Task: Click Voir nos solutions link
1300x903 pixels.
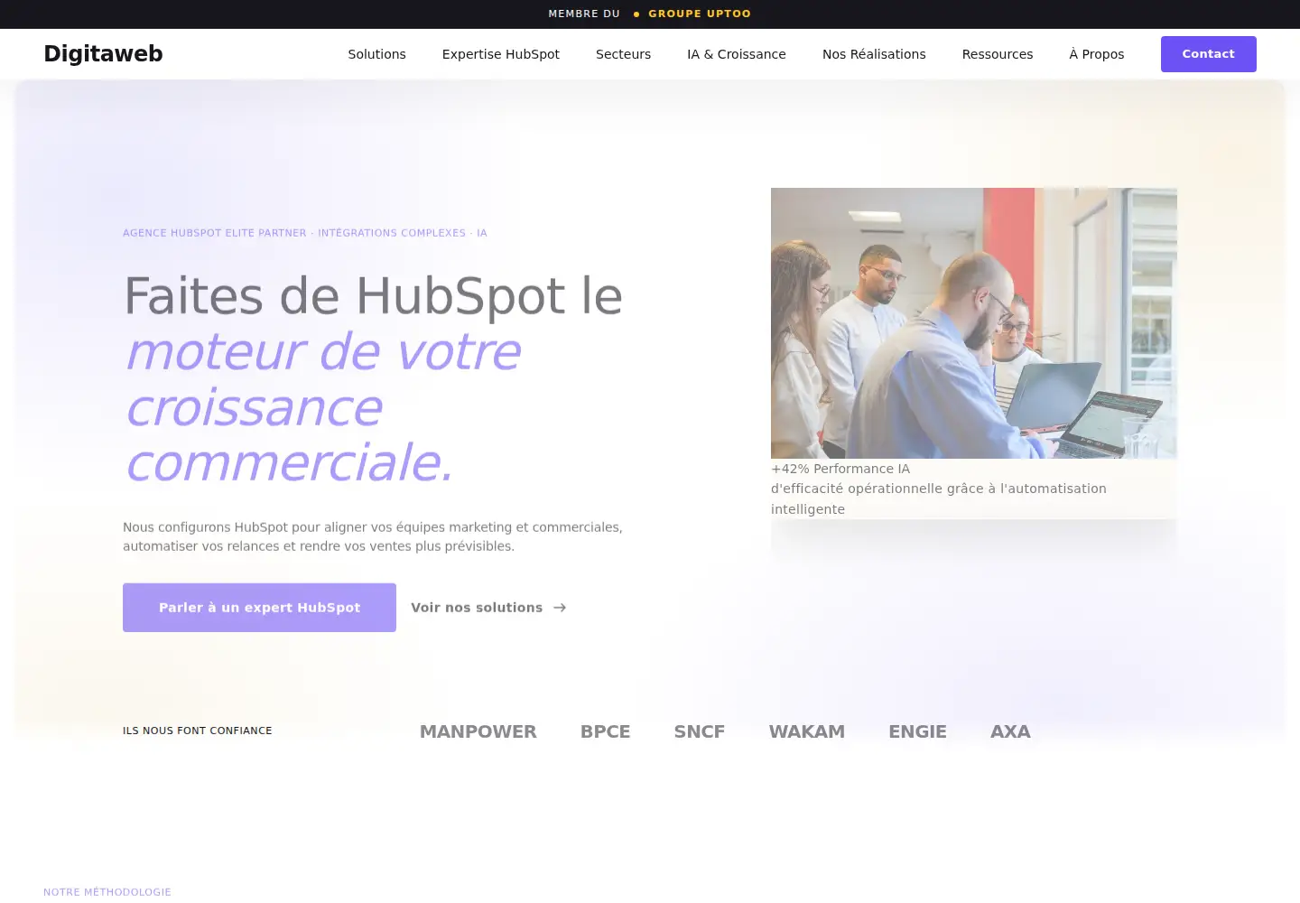Action: tap(488, 608)
